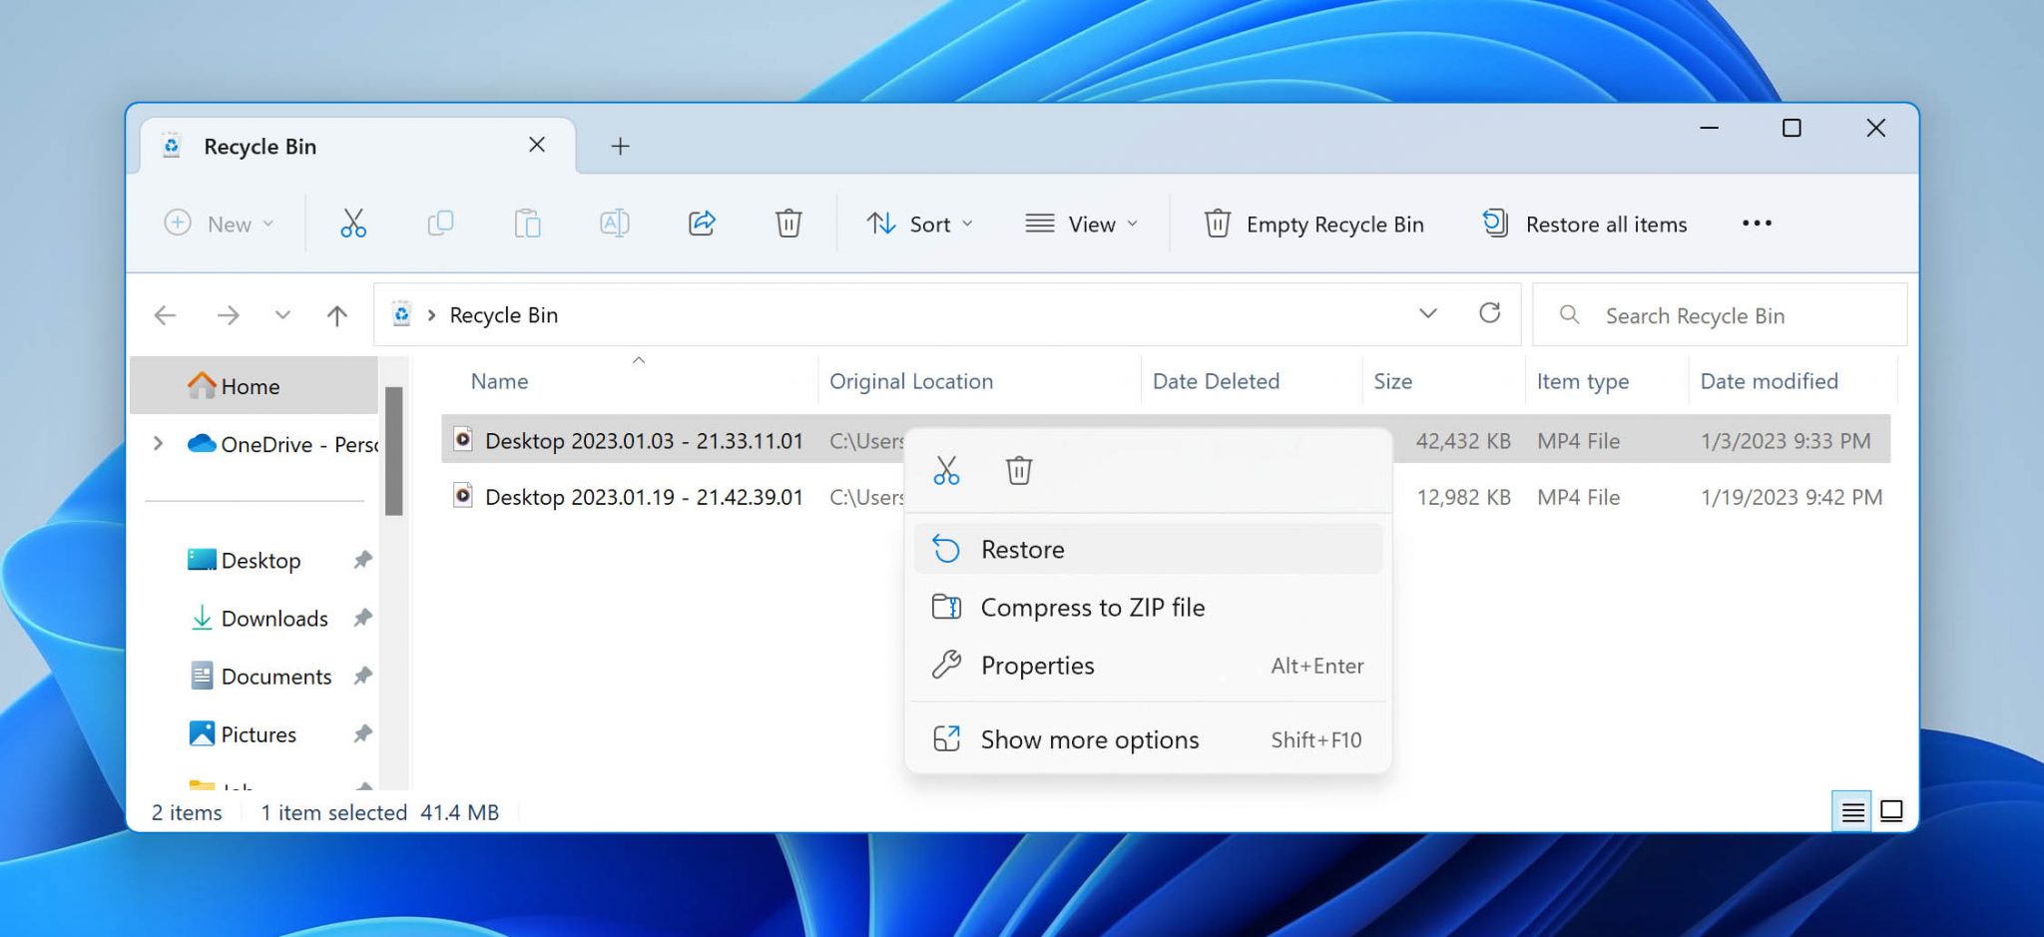Viewport: 2044px width, 937px height.
Task: Choose Compress to ZIP file from the menu
Action: click(1093, 607)
